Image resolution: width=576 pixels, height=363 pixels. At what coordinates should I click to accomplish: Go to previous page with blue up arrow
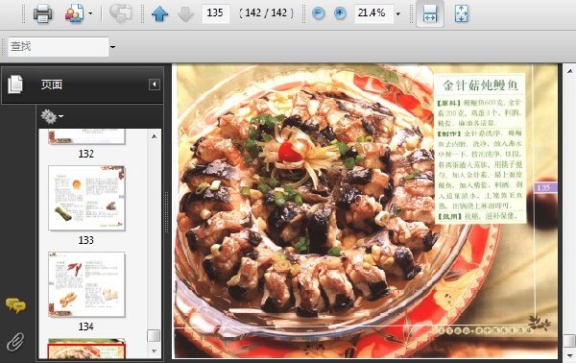click(x=159, y=14)
